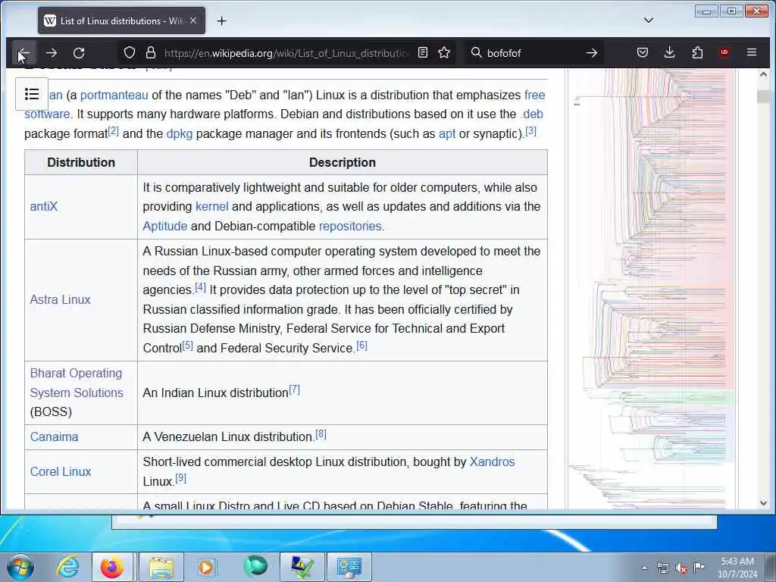Select the List of Linux distributions tab
Viewport: 776px width, 582px height.
pos(122,20)
